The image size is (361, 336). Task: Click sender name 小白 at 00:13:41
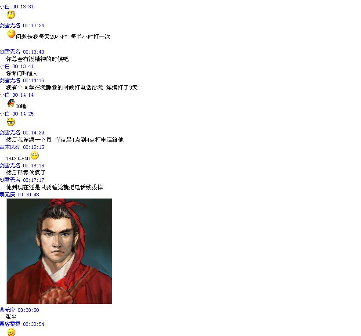5,66
